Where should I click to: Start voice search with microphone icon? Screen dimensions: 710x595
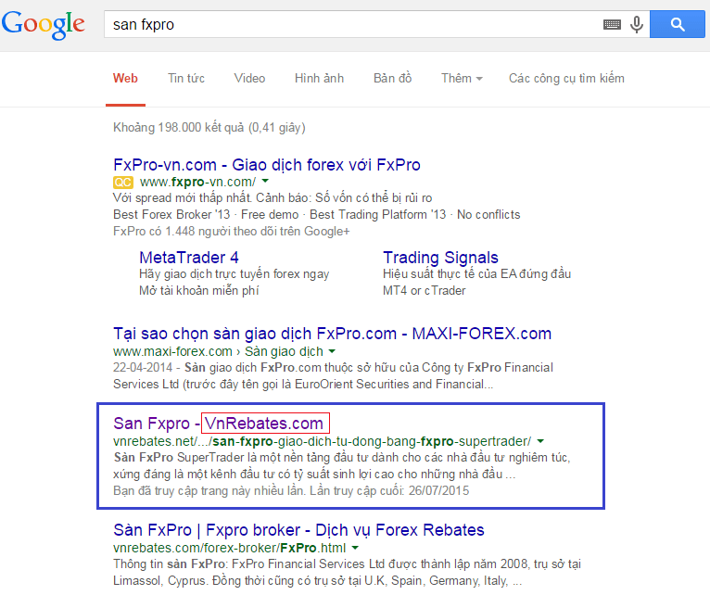[637, 24]
